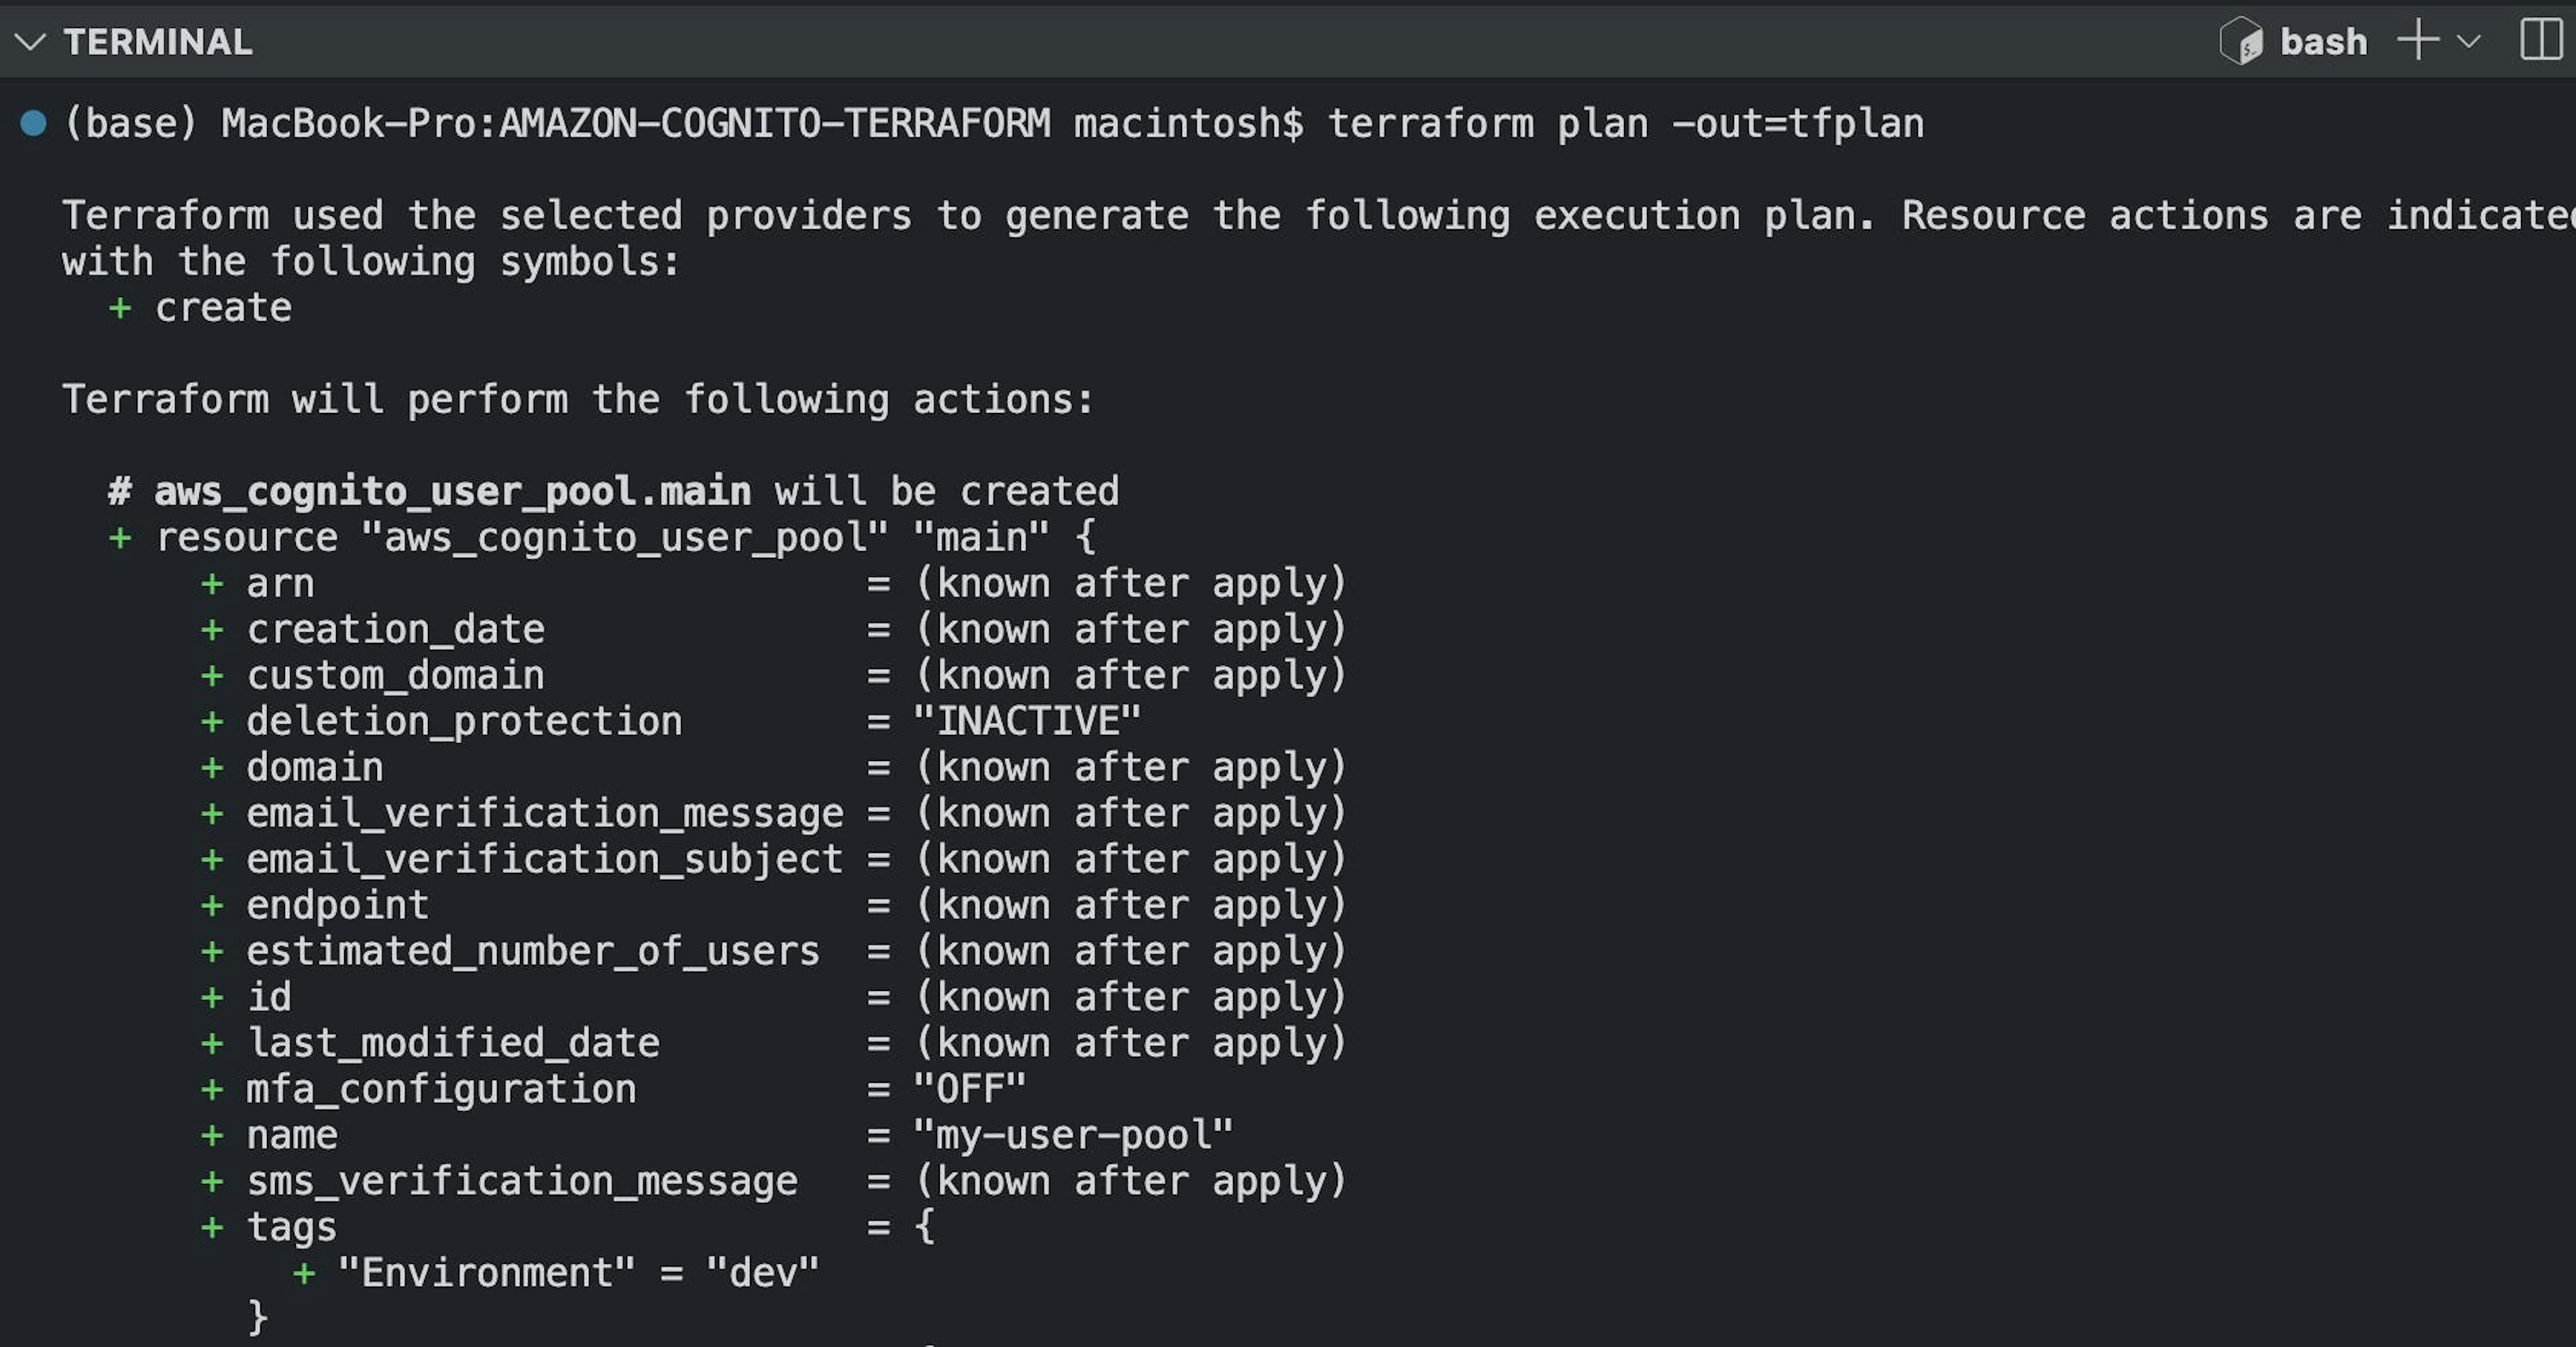Click the "dev" tag value
Viewport: 2576px width, 1347px height.
(x=762, y=1273)
